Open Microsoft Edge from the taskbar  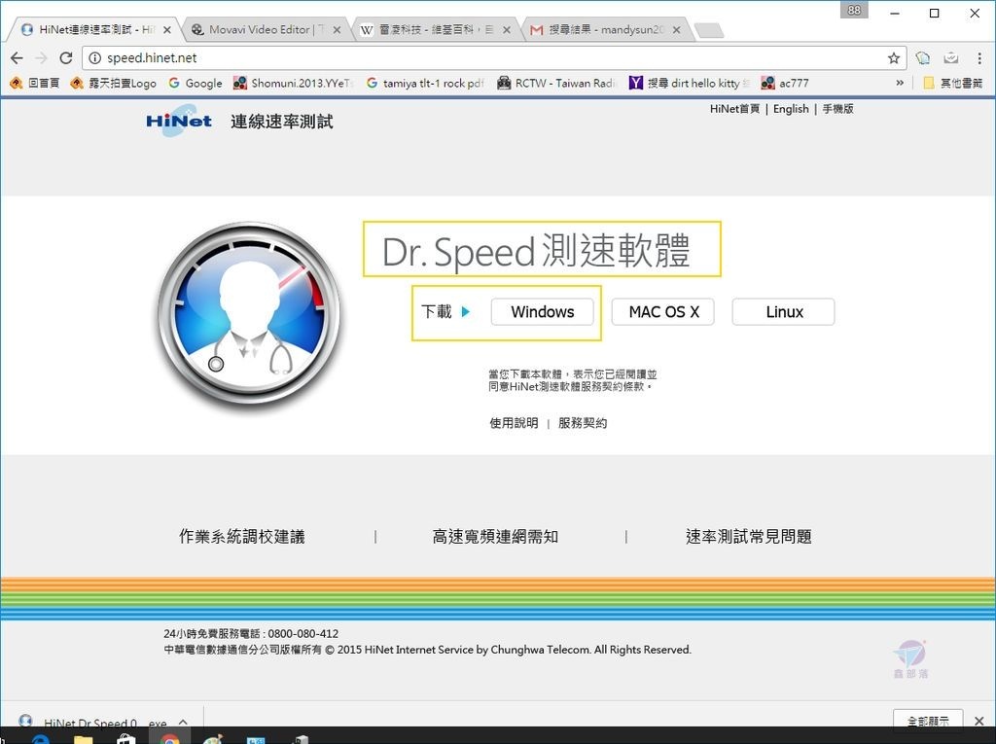(x=40, y=739)
